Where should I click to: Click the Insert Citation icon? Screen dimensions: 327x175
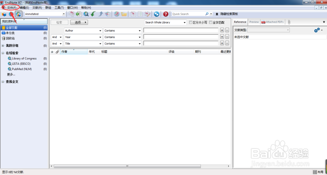click(x=133, y=14)
